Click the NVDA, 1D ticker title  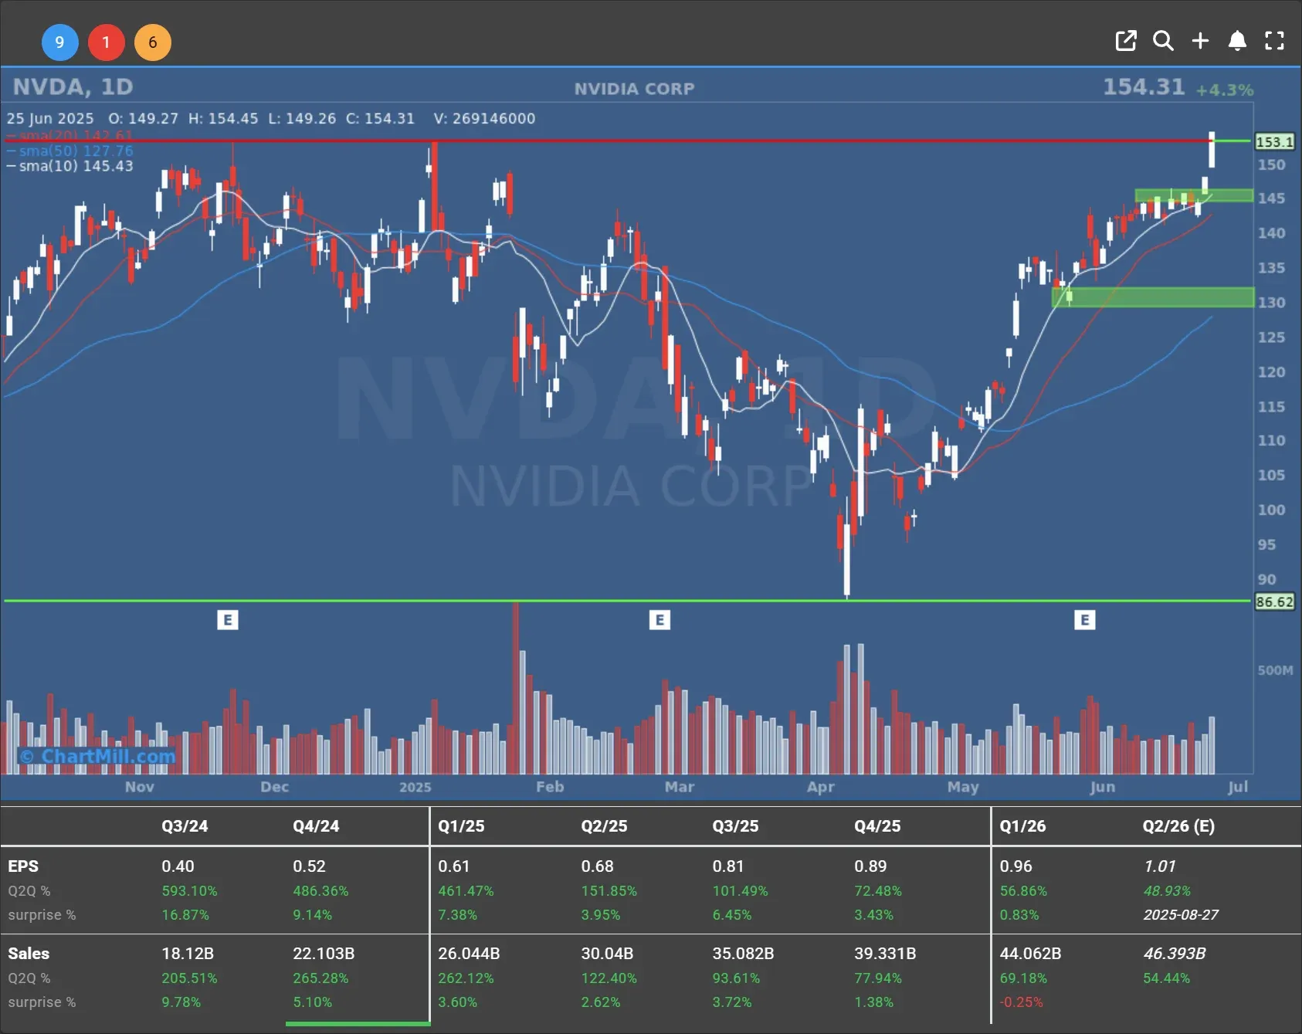click(x=73, y=86)
